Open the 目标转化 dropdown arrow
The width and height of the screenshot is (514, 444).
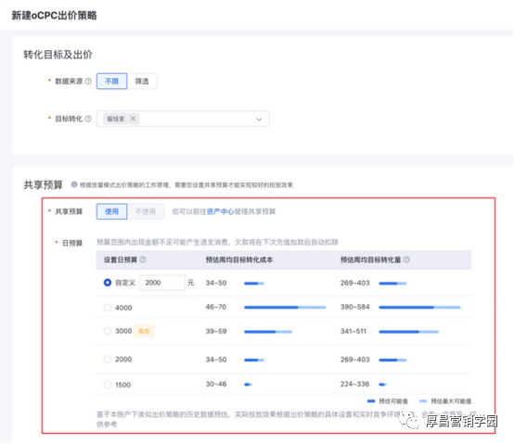(x=259, y=120)
